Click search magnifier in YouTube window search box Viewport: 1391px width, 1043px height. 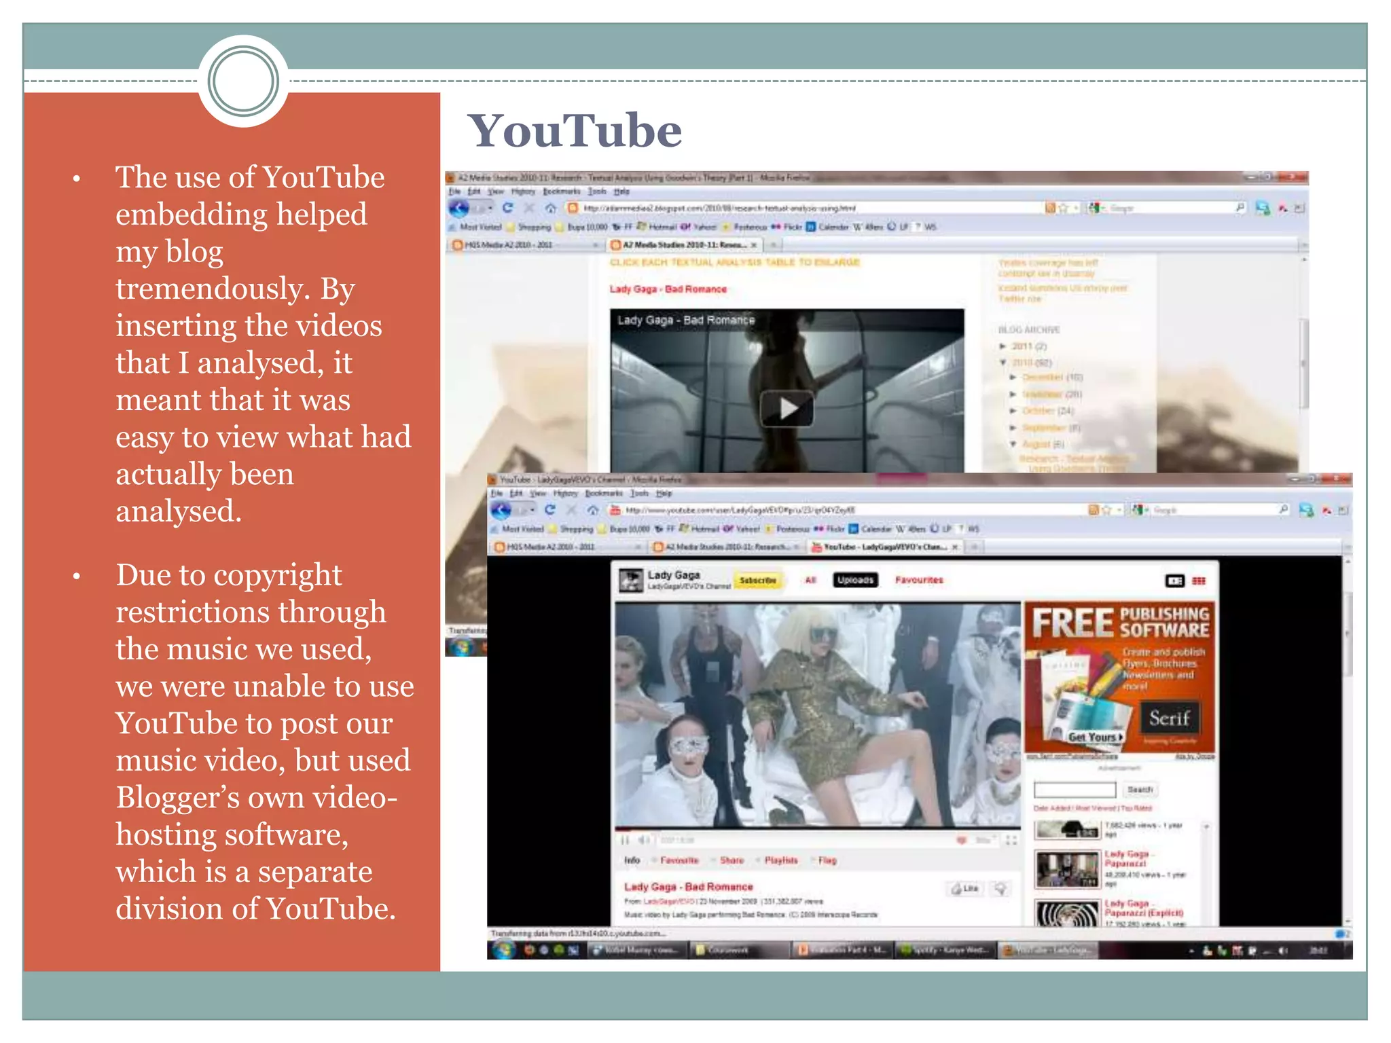tap(1283, 509)
